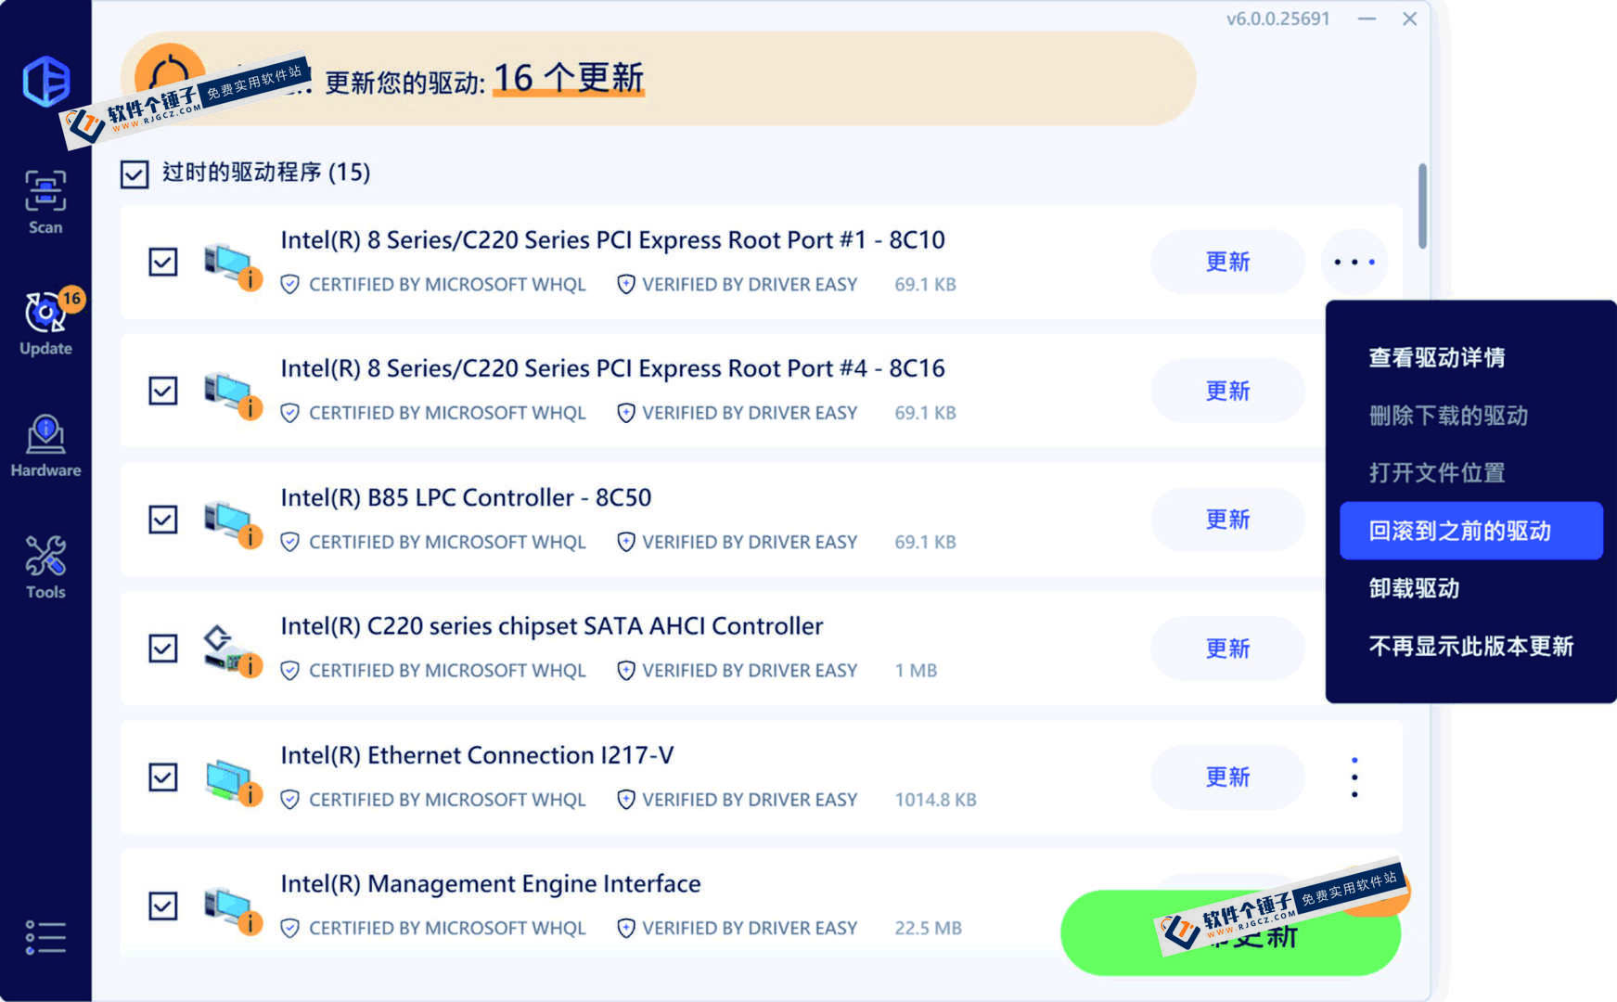Update PCI Express Root Port #1 driver
Screen dimensions: 1617x1002
pos(1227,262)
